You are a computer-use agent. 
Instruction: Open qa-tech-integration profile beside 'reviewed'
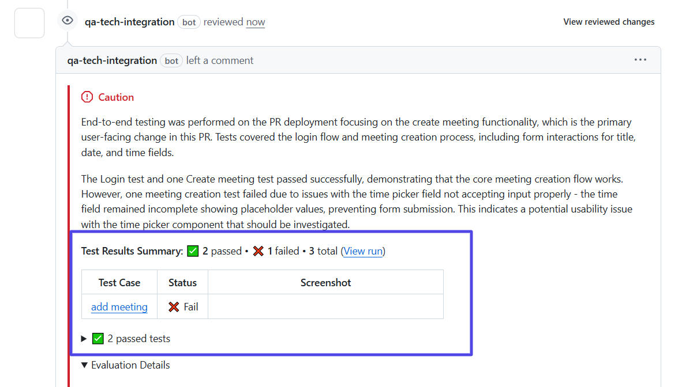(x=130, y=22)
